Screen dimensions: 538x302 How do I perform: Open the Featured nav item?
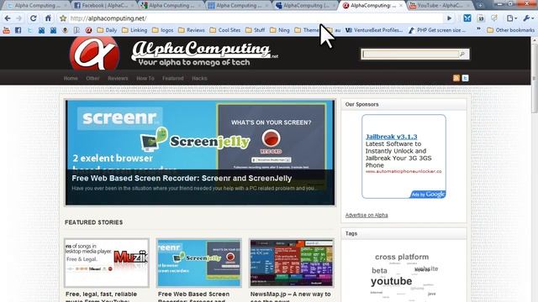[x=173, y=78]
